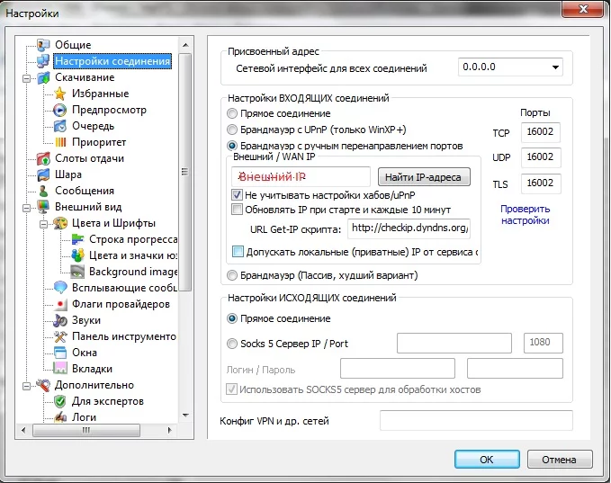Collapse the Цвета и Шрифты tree node
The width and height of the screenshot is (611, 483).
(43, 224)
